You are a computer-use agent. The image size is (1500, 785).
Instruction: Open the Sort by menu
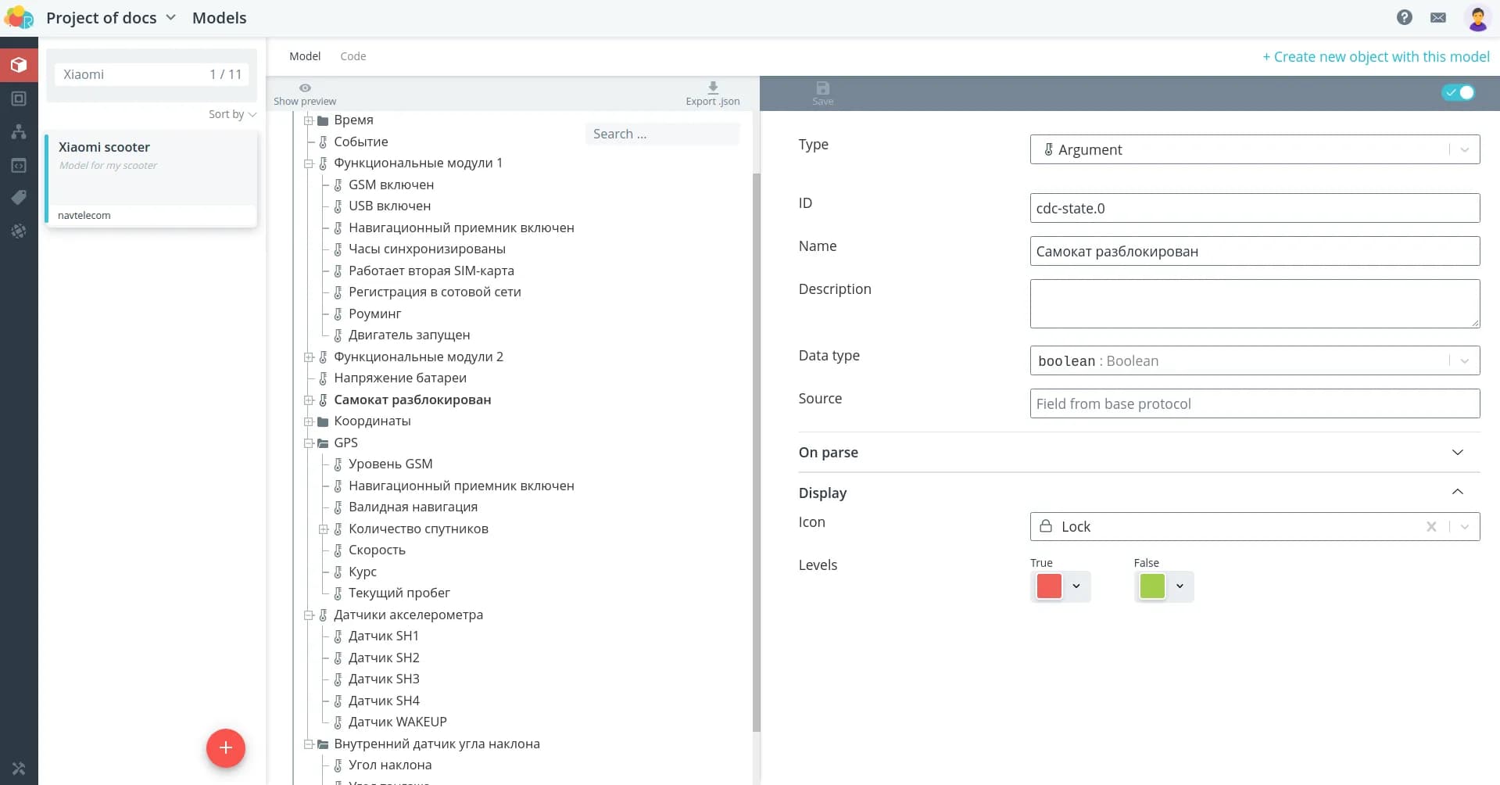pyautogui.click(x=231, y=114)
